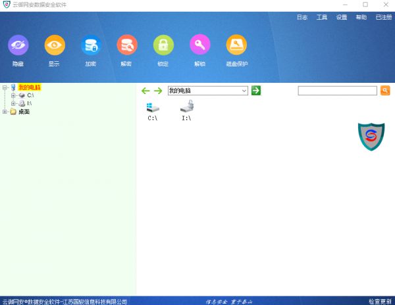Click the search input field
The width and height of the screenshot is (395, 305).
(337, 91)
